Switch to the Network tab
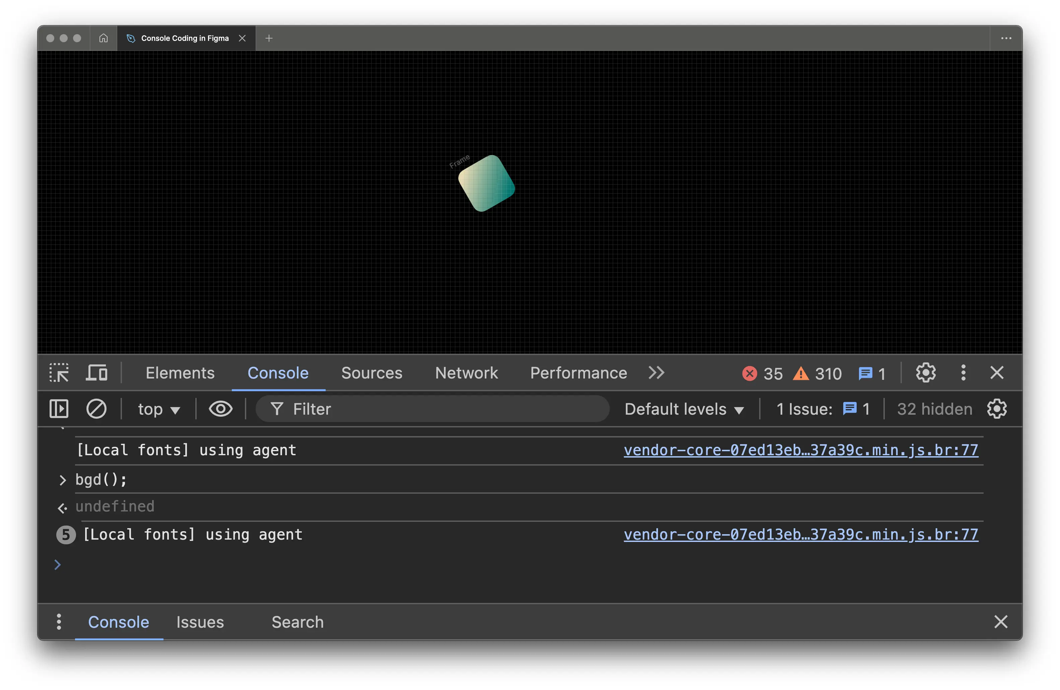Screen dimensions: 1060x690 [x=466, y=373]
